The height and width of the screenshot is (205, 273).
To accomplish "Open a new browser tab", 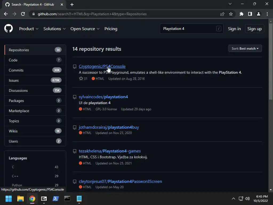I will (x=72, y=5).
